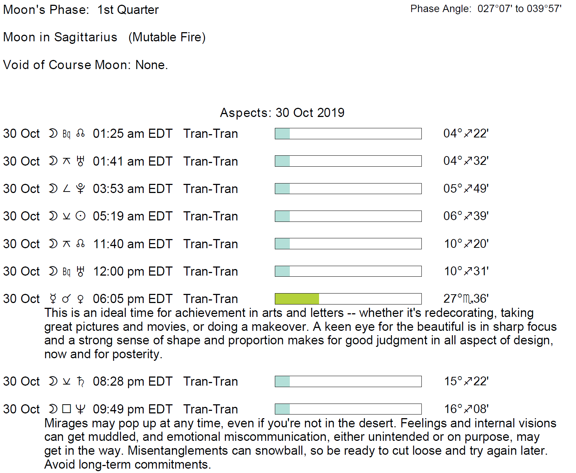Click the Scorpio glyph in the 27°36' position

click(x=468, y=299)
